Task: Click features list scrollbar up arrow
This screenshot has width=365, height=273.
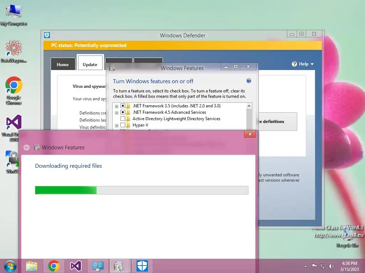Action: [x=249, y=106]
